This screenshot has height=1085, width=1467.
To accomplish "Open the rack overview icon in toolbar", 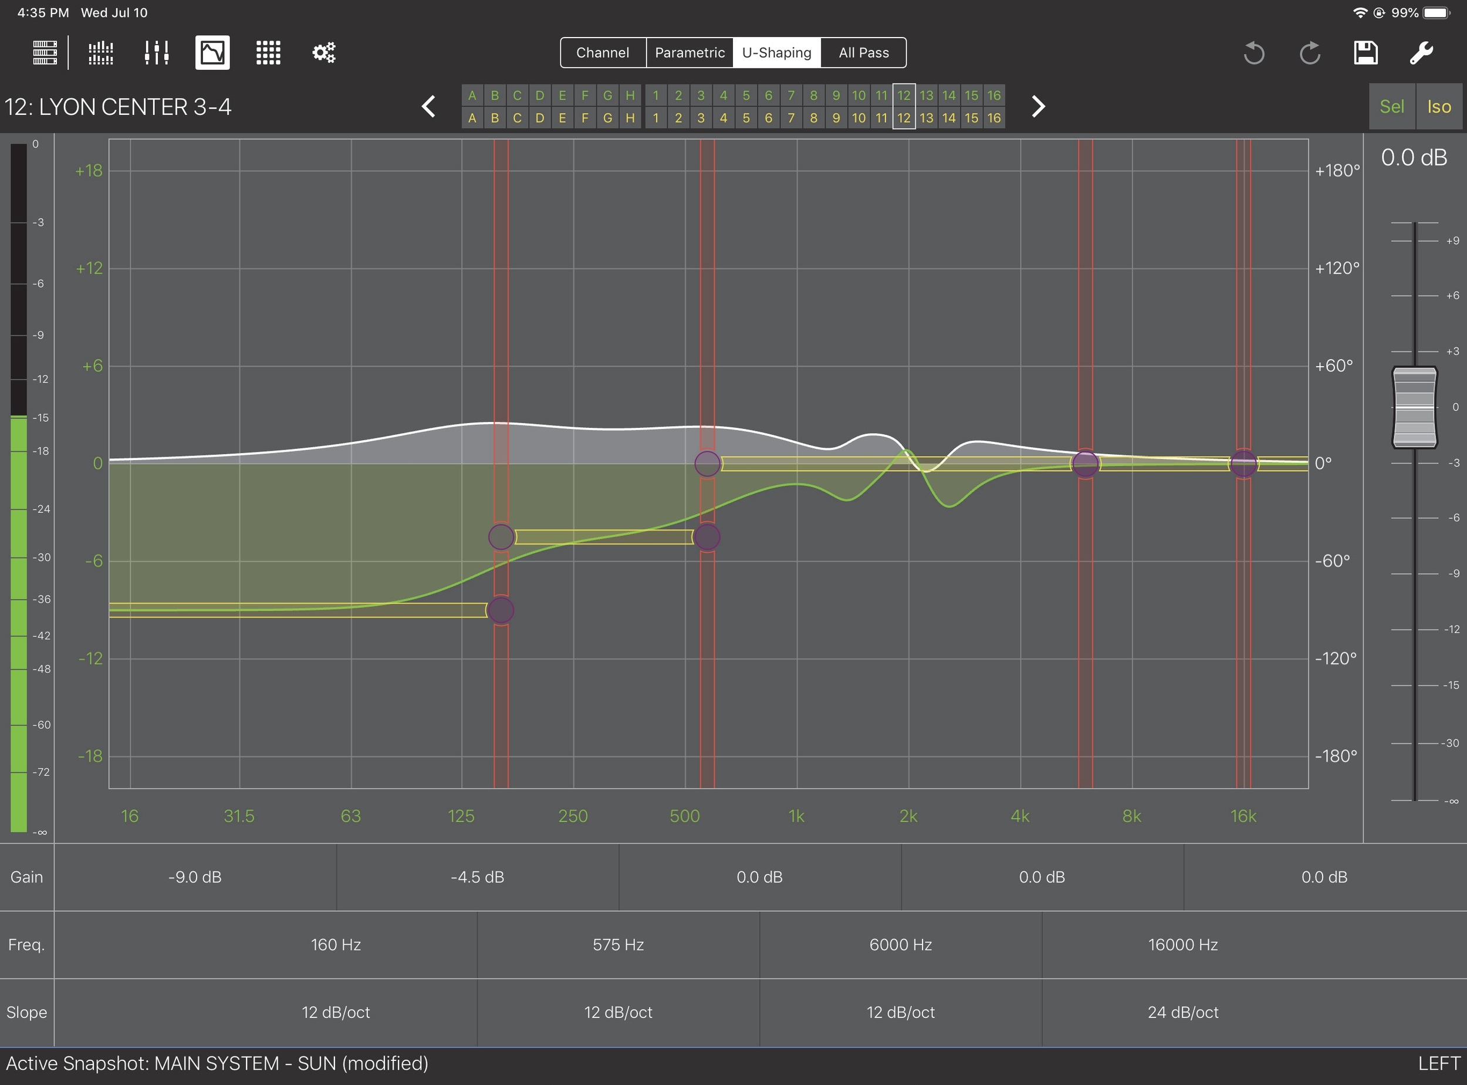I will [45, 53].
